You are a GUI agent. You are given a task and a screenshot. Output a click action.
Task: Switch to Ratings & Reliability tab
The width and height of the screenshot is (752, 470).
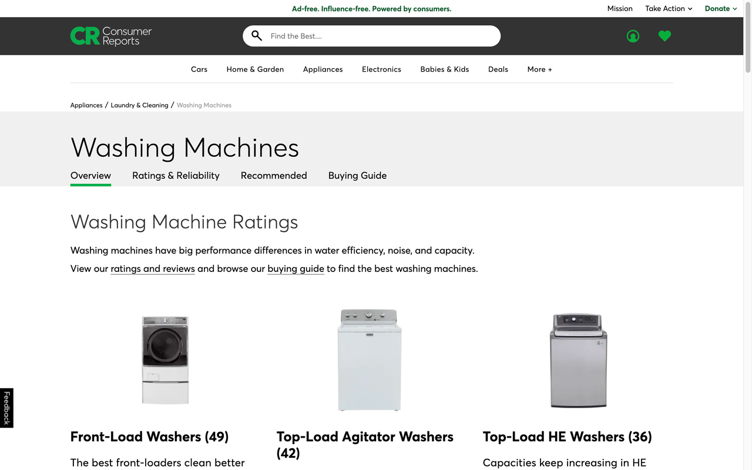click(176, 176)
